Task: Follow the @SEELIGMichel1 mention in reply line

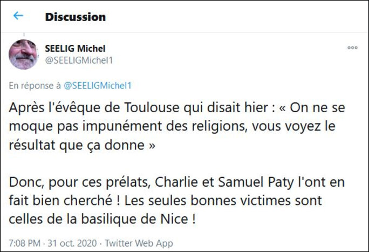Action: click(x=98, y=85)
